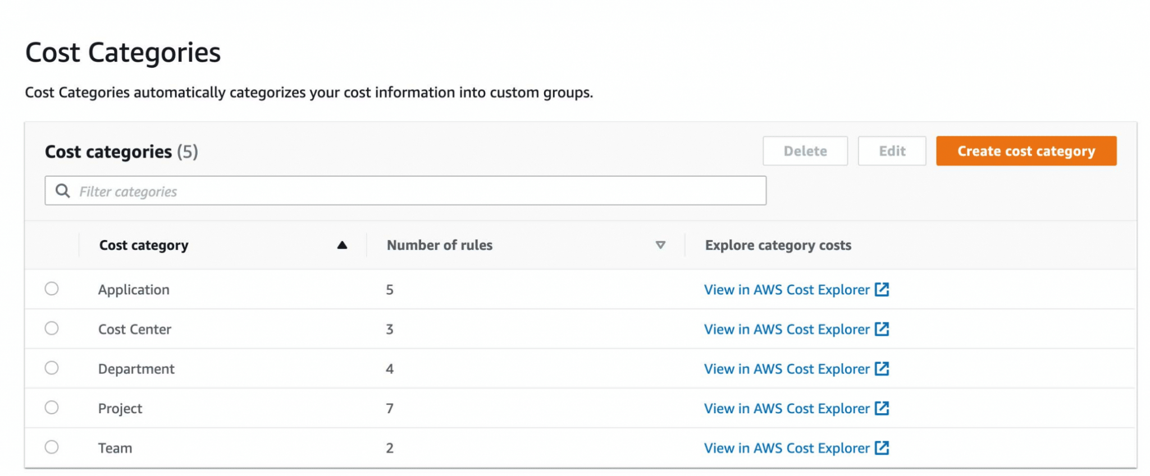Image resolution: width=1150 pixels, height=476 pixels.
Task: Select the Cost Center radio button
Action: [x=52, y=329]
